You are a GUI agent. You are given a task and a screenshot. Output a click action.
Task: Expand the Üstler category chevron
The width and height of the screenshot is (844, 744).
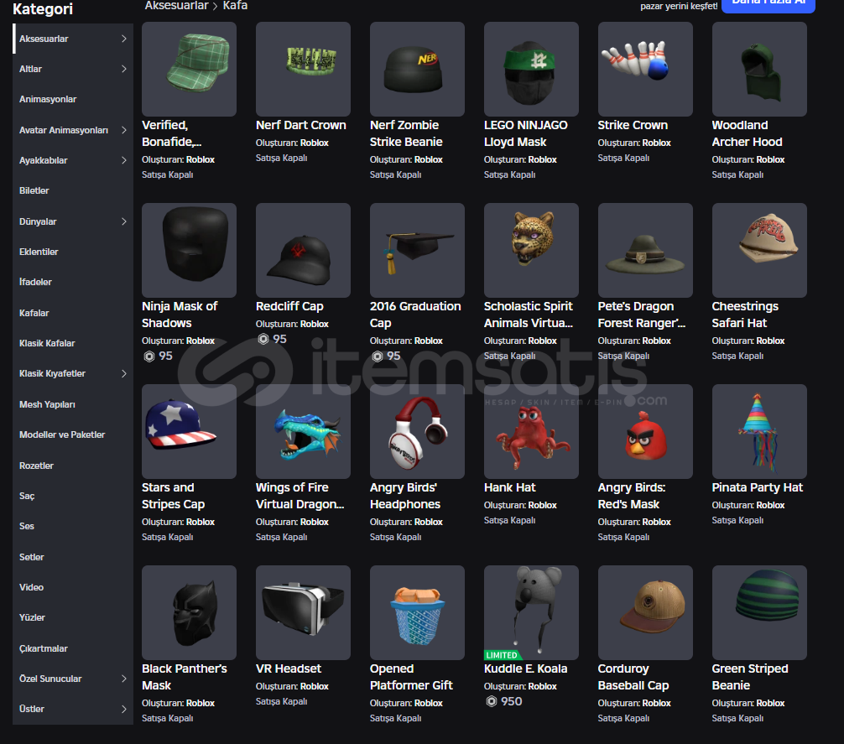124,709
